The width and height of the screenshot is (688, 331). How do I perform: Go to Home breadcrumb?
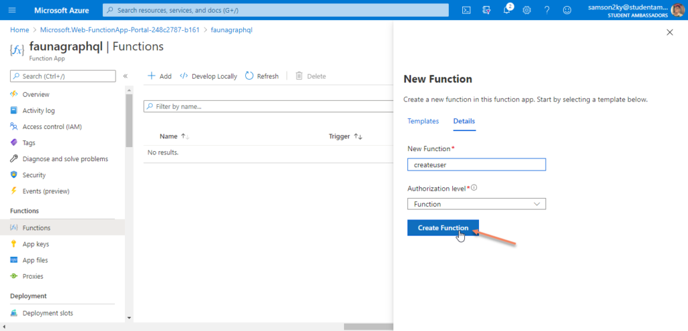[x=19, y=30]
